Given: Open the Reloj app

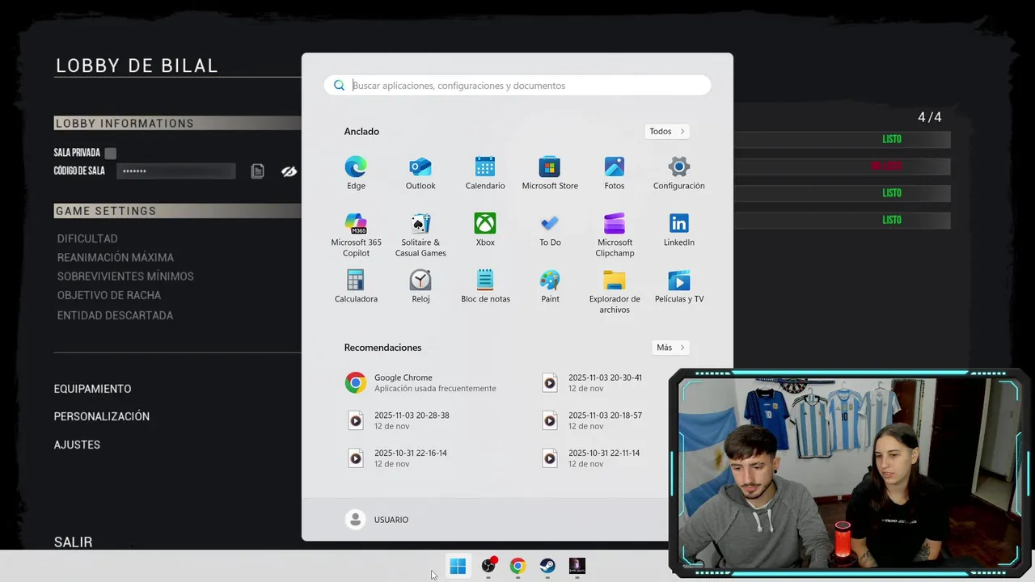Looking at the screenshot, I should pyautogui.click(x=420, y=286).
